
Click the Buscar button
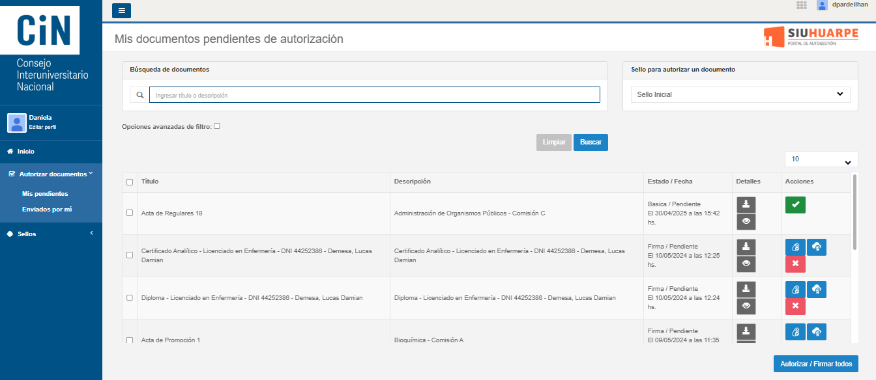[591, 142]
